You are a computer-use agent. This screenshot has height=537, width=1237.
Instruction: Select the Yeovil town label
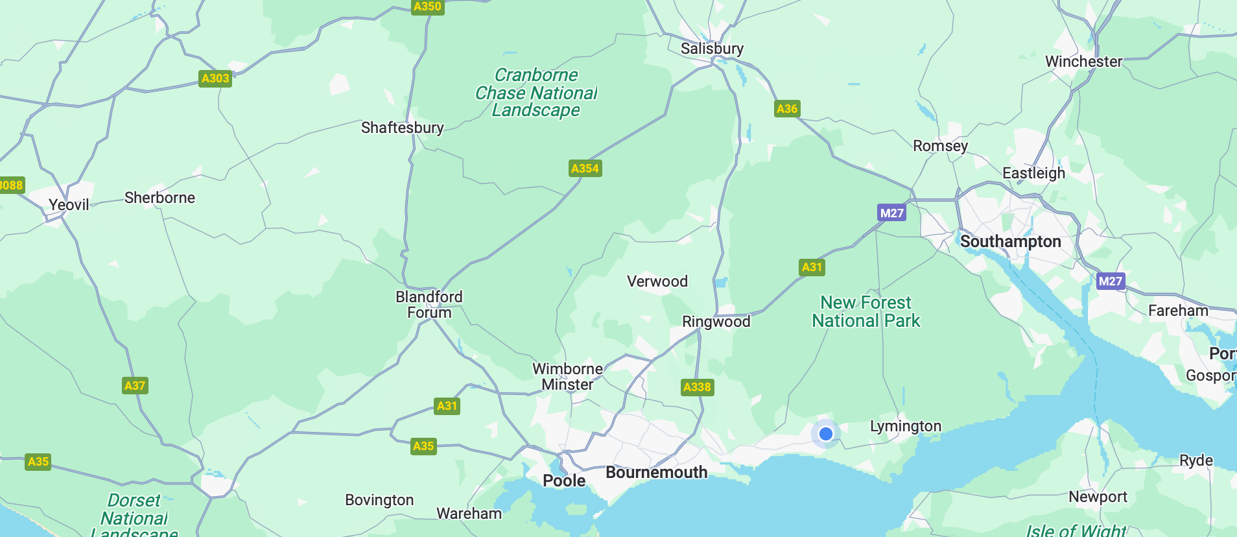tap(69, 205)
